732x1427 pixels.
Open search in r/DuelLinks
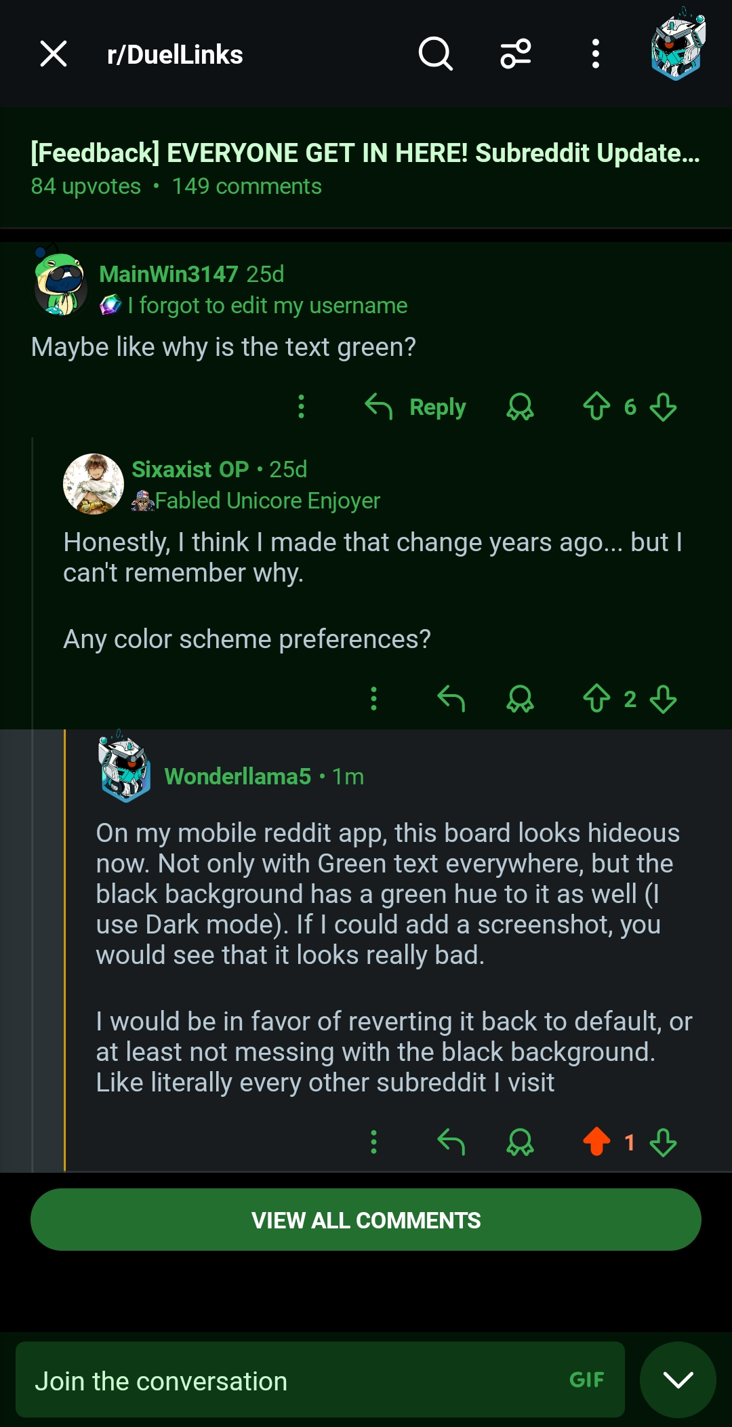click(435, 54)
